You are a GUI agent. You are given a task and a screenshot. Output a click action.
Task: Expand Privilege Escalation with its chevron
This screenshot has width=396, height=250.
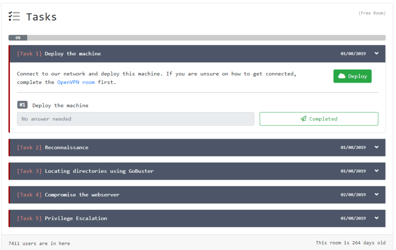[x=376, y=218]
